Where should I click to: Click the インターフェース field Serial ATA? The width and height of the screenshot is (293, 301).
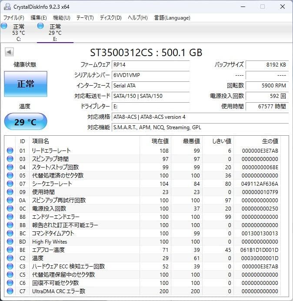[x=150, y=85]
